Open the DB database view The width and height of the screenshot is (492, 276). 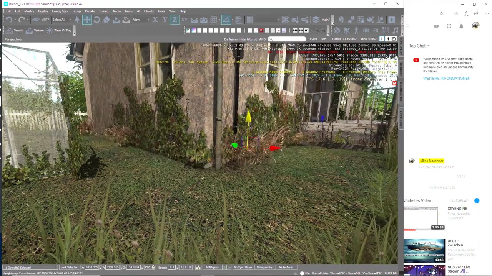click(x=366, y=30)
